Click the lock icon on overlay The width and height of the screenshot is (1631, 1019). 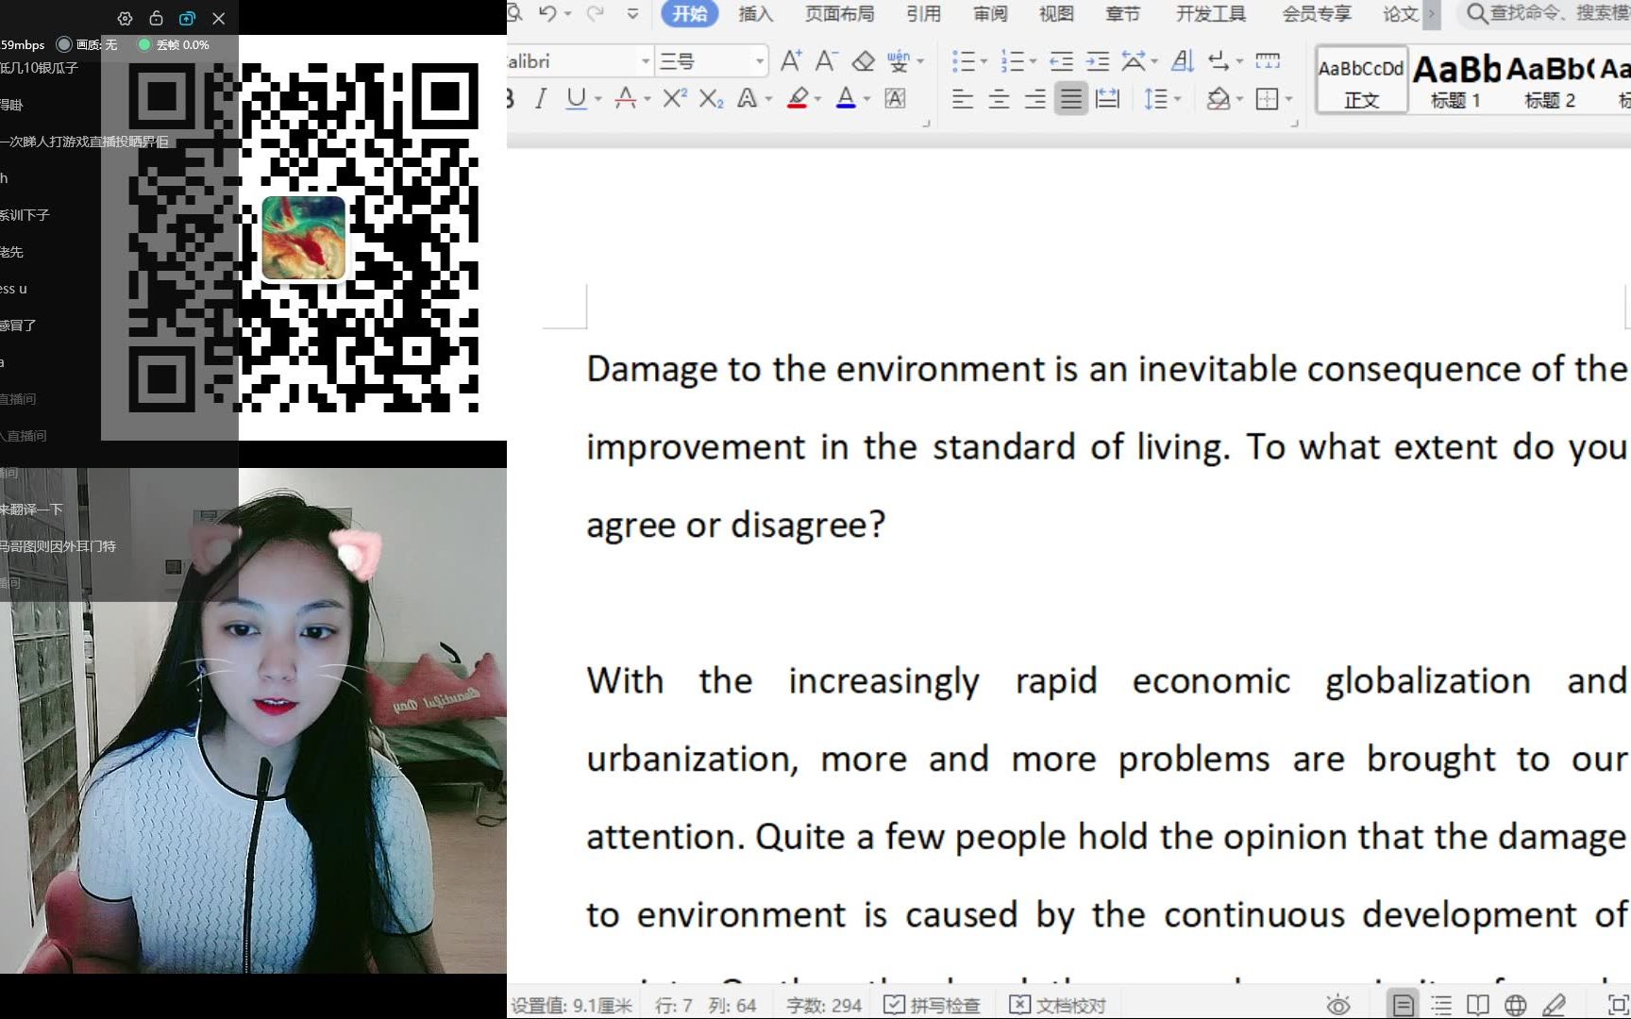coord(156,18)
